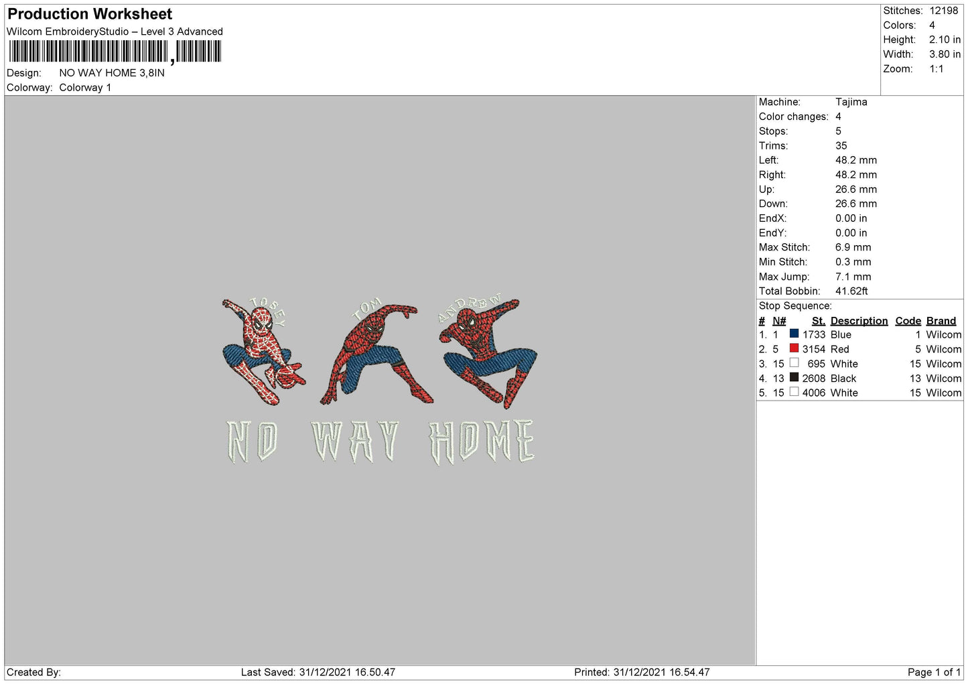
Task: Click the Height value 2.10 in
Action: pos(945,40)
